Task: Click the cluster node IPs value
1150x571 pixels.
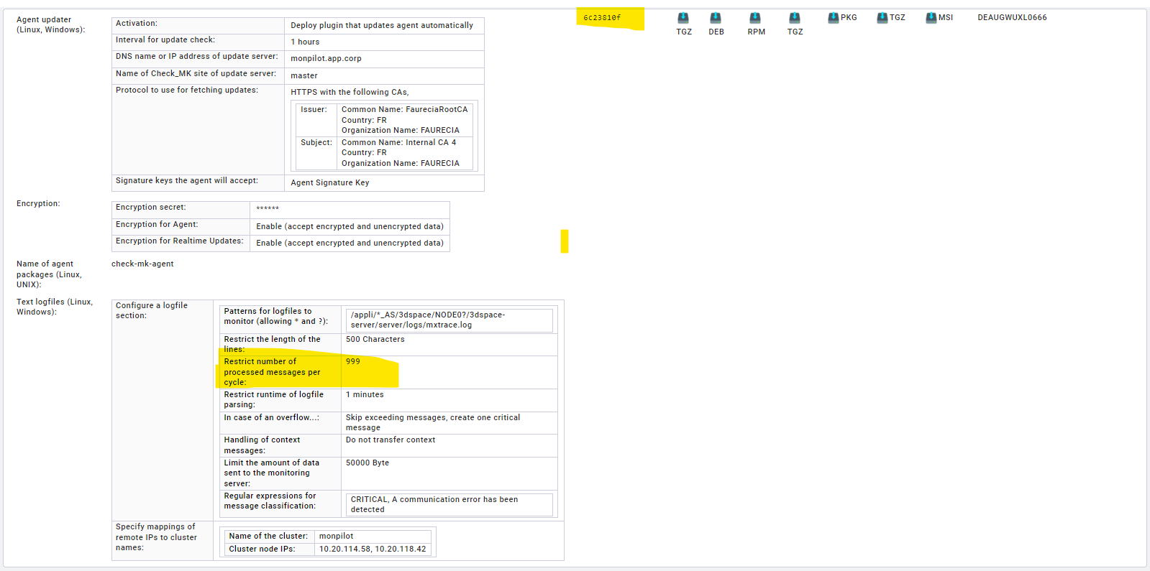Action: point(373,549)
